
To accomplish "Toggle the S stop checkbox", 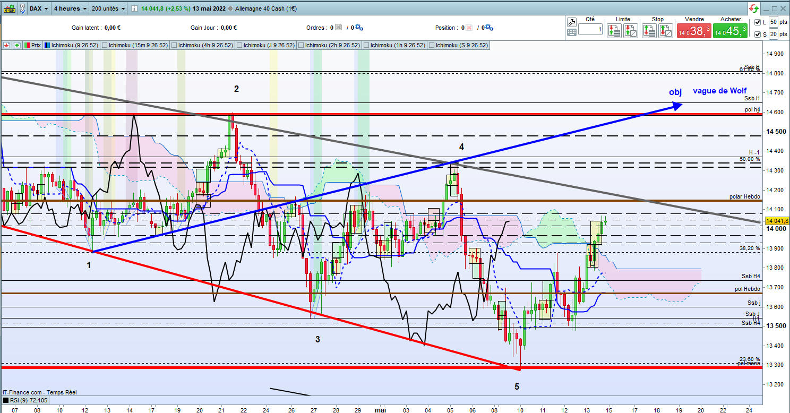I will (757, 34).
